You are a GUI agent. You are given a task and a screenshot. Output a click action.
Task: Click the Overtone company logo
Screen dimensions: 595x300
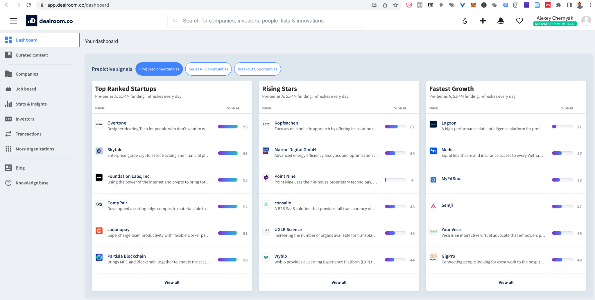pos(99,124)
